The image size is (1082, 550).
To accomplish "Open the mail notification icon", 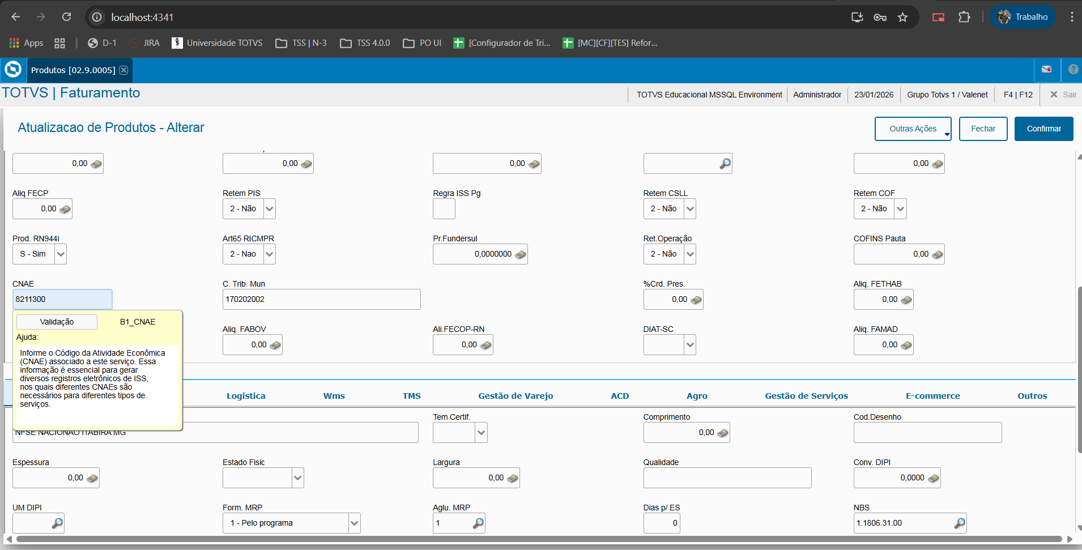I will pyautogui.click(x=1046, y=70).
